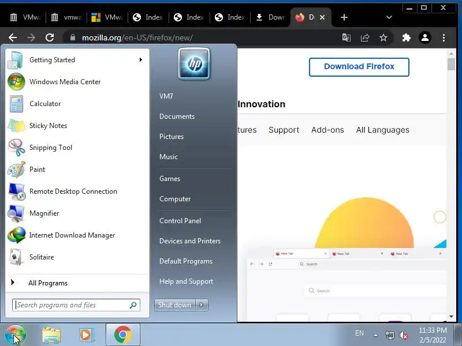The width and height of the screenshot is (462, 346).
Task: Open Documents from Start menu
Action: 177,116
